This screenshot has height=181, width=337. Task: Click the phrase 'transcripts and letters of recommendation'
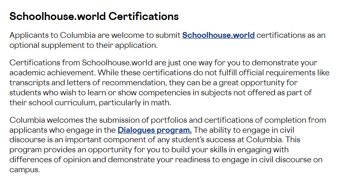(x=88, y=83)
